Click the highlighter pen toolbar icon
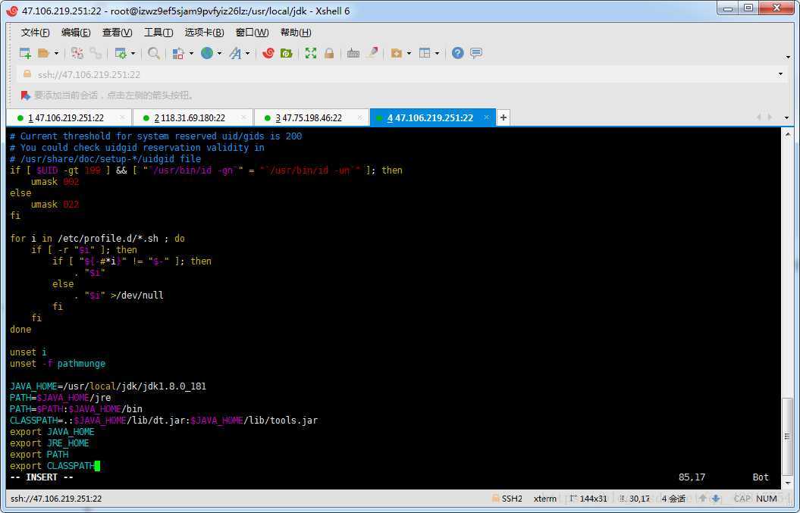The height and width of the screenshot is (513, 800). click(x=372, y=53)
